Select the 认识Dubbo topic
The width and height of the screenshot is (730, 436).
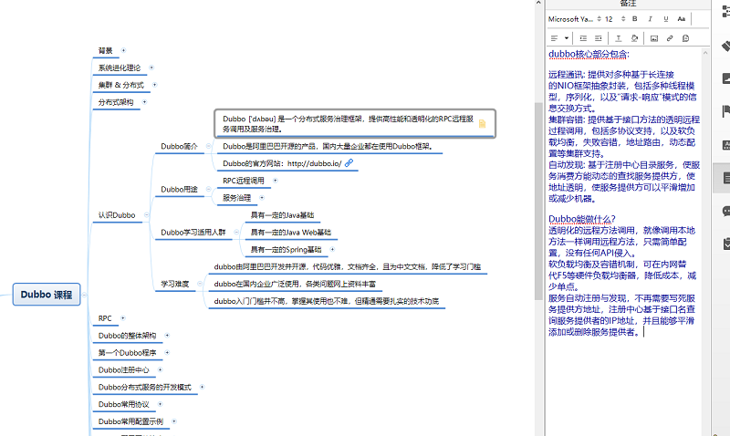117,215
